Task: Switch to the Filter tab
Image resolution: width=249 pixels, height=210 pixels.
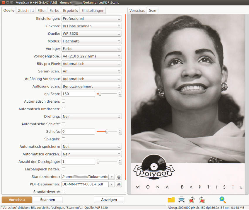Action: (42, 11)
